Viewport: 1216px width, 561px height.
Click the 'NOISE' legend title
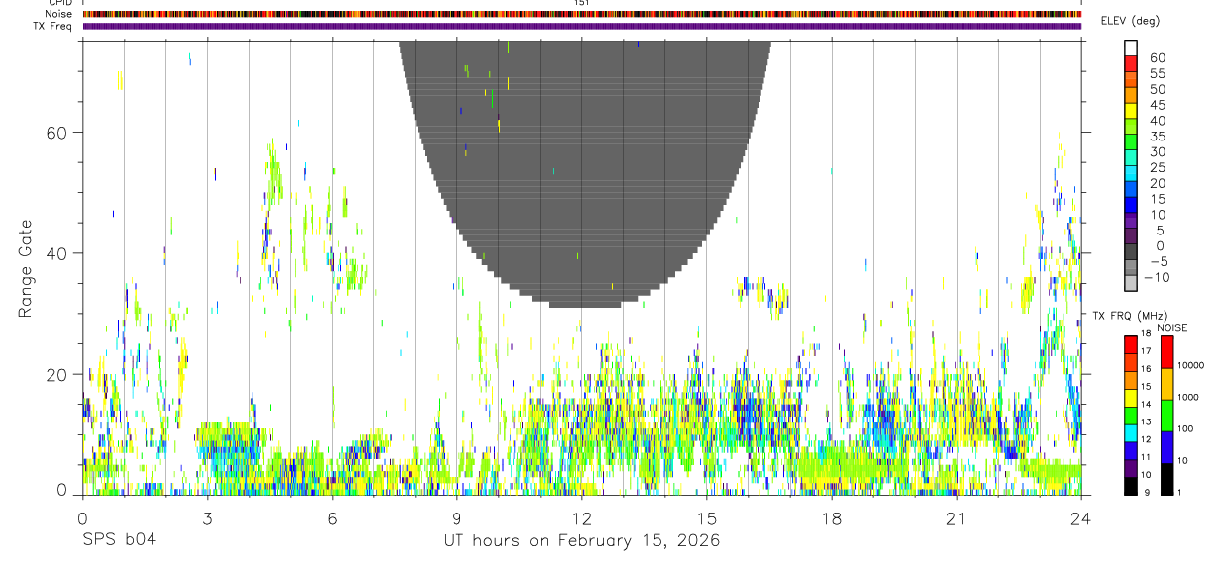pyautogui.click(x=1172, y=328)
